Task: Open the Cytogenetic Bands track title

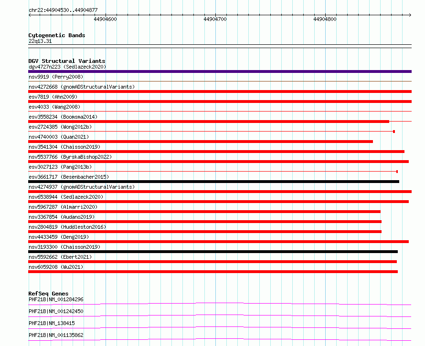Action: 57,35
